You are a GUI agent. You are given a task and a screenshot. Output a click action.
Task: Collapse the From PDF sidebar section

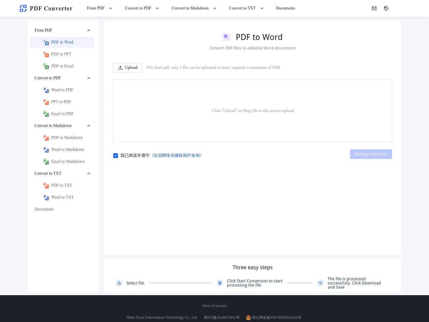89,30
